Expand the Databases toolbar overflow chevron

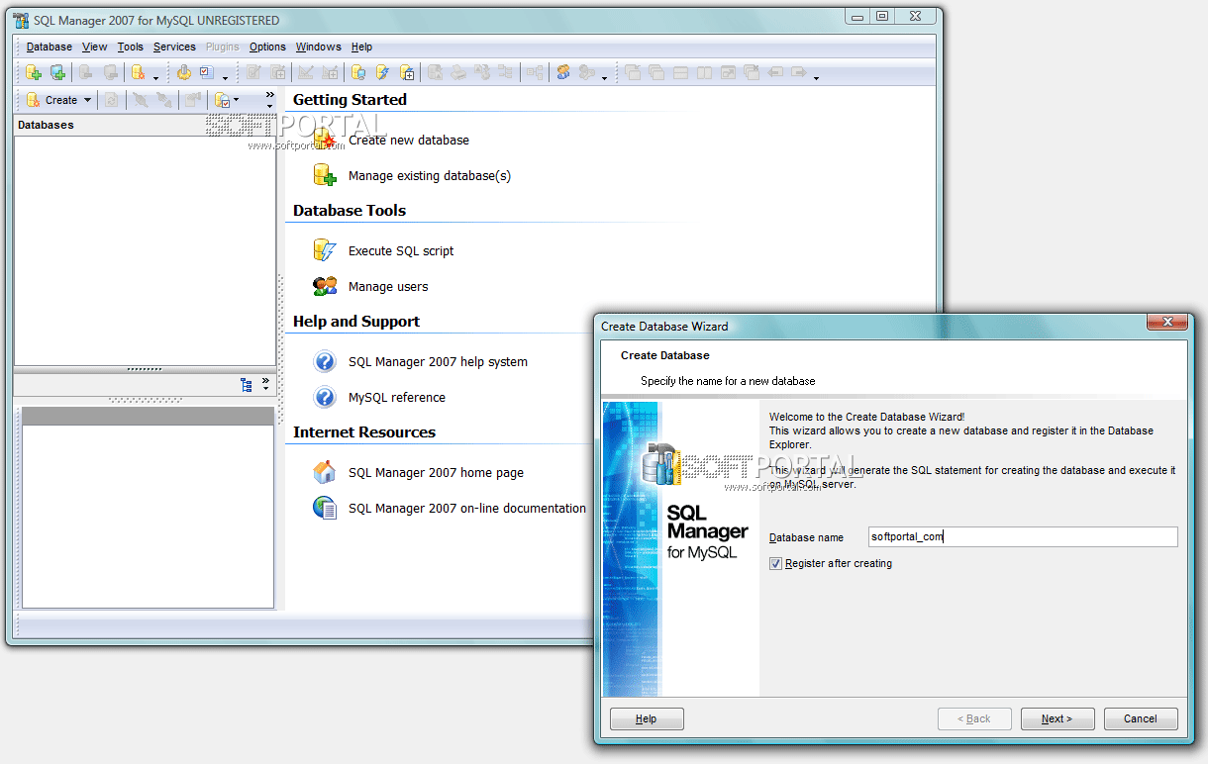(x=269, y=99)
